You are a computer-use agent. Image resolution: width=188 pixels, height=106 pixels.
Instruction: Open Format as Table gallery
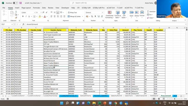pos(117,14)
